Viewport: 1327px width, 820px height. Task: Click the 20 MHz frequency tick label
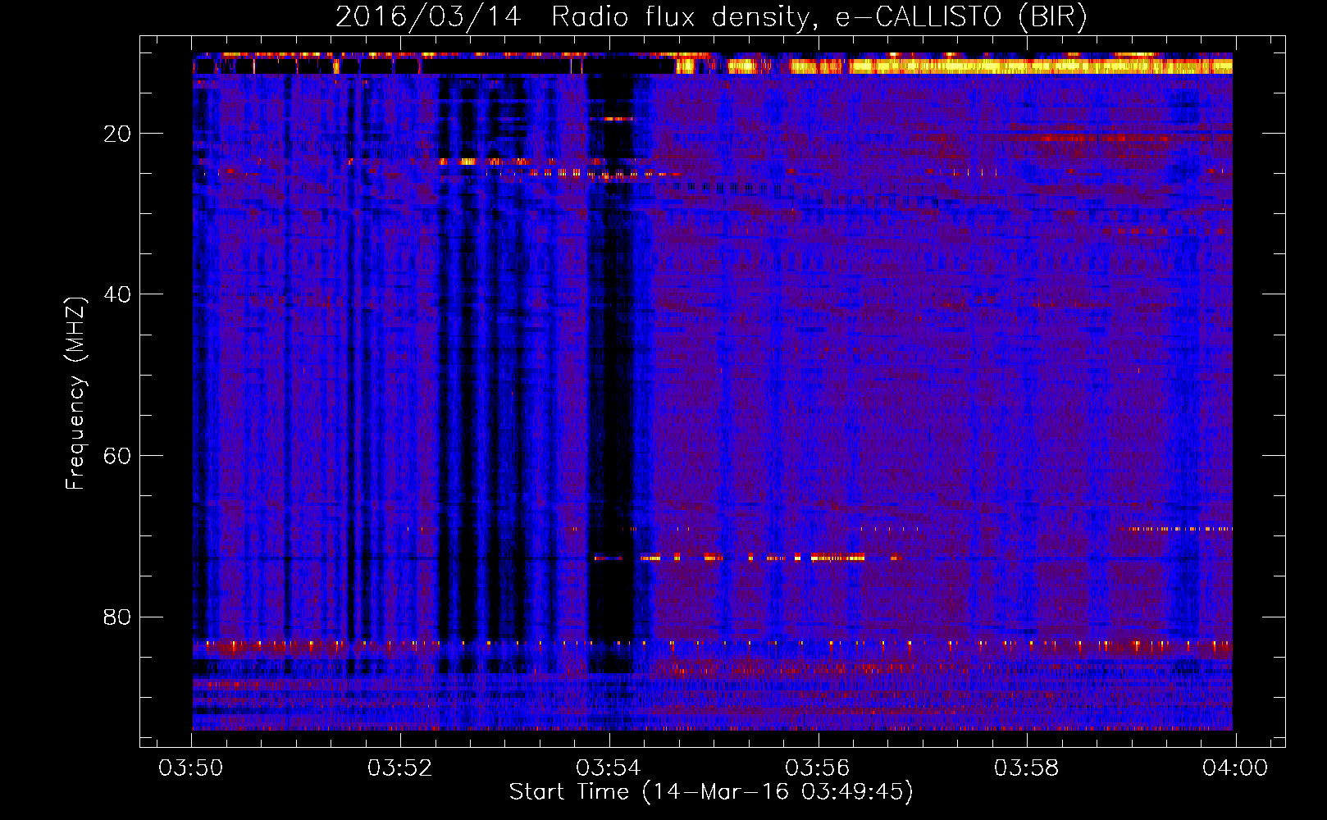[117, 134]
